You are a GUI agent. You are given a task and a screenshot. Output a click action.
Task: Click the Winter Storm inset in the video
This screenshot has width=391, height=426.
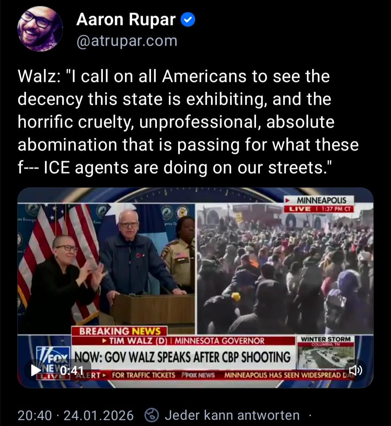(326, 352)
